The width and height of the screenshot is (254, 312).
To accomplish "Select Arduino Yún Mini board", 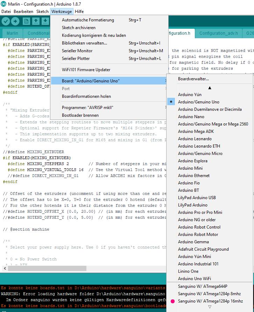I will click(x=210, y=257).
